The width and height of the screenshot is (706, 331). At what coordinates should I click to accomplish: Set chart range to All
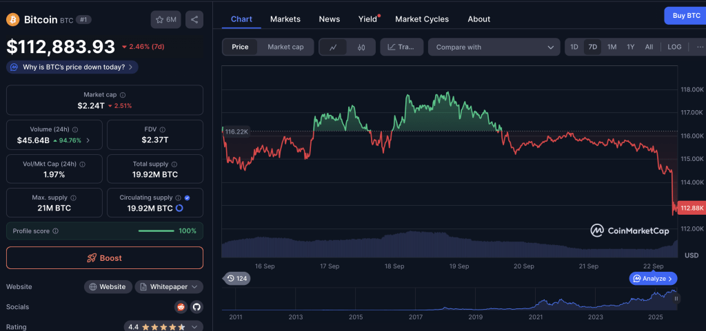tap(649, 47)
